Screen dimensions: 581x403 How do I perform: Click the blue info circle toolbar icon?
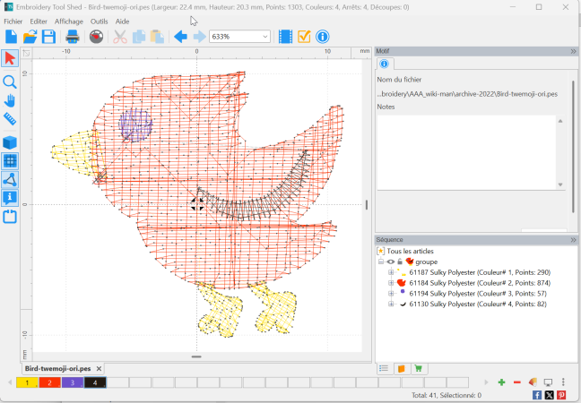[323, 37]
